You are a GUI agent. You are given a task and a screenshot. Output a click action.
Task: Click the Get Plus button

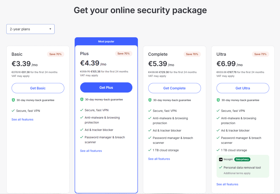tap(106, 87)
